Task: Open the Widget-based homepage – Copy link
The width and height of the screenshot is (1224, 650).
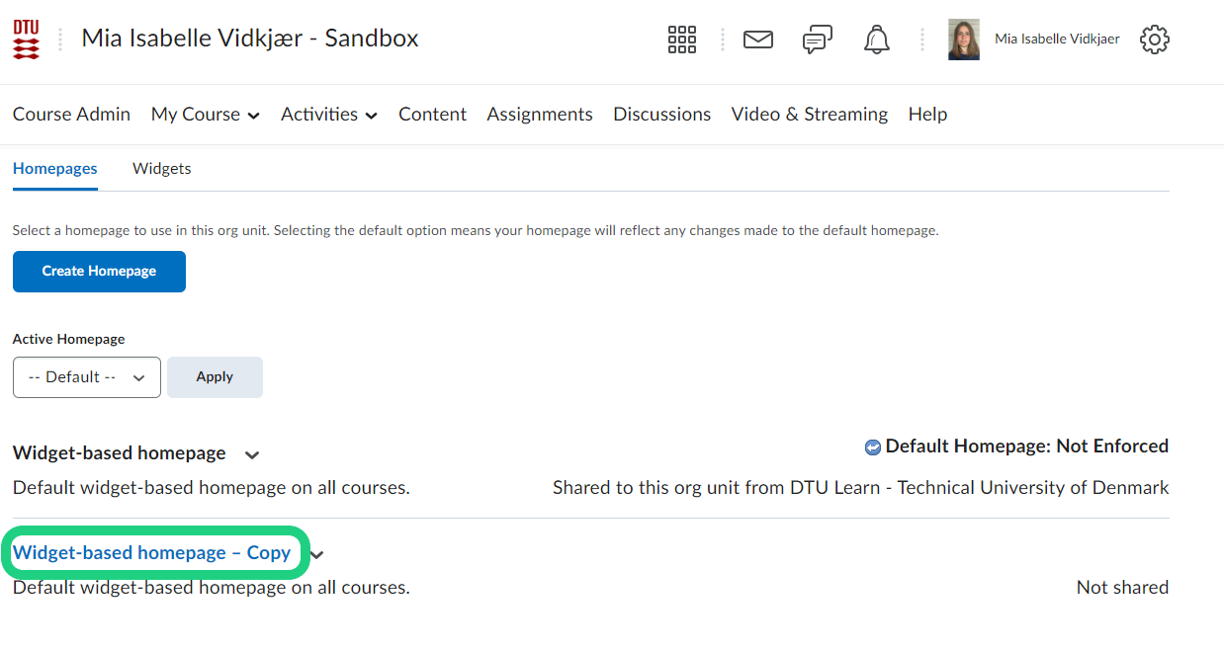Action: tap(151, 553)
